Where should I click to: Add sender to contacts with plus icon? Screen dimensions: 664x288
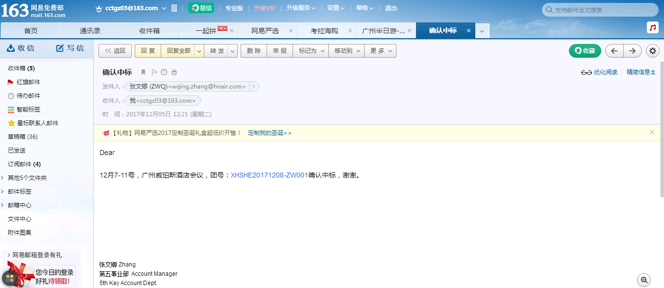click(x=254, y=87)
